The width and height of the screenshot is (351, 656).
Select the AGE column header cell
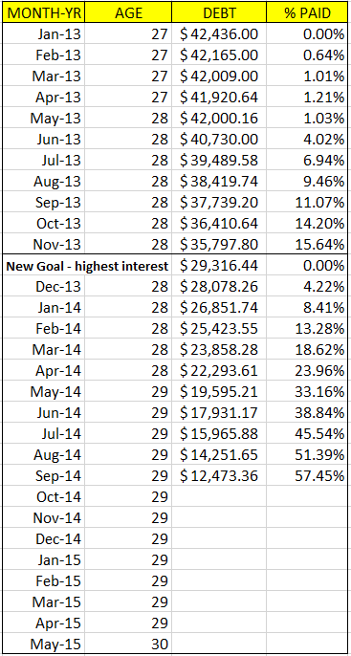[x=128, y=12]
